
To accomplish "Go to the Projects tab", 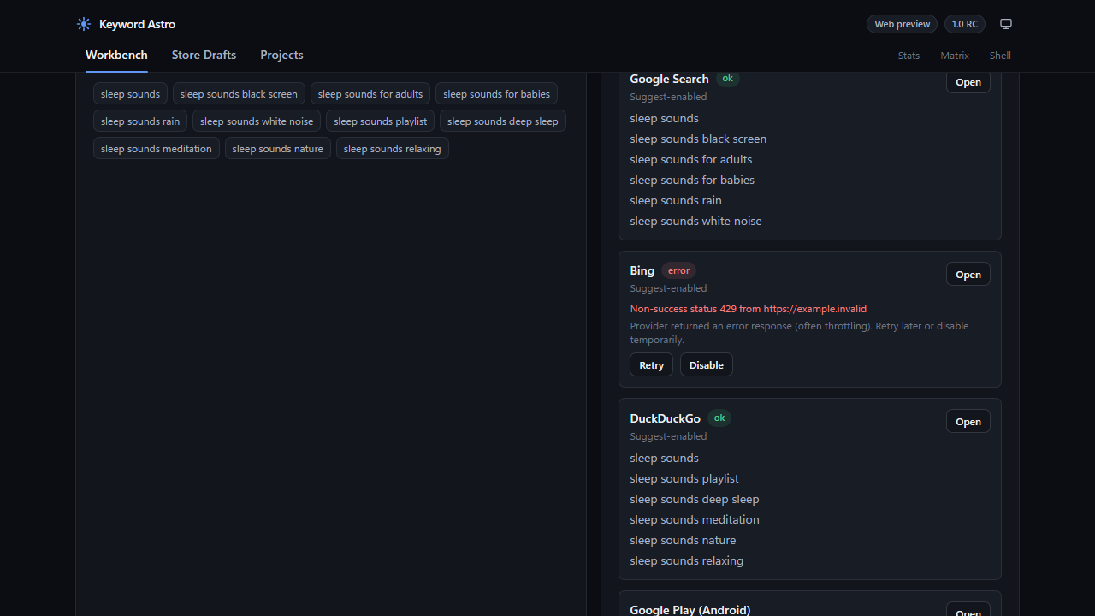I will point(281,55).
